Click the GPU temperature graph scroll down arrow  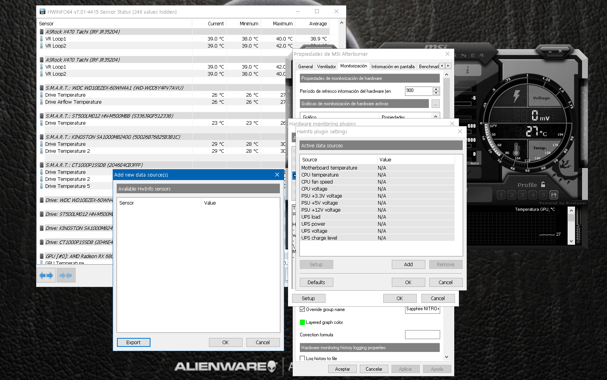[572, 241]
